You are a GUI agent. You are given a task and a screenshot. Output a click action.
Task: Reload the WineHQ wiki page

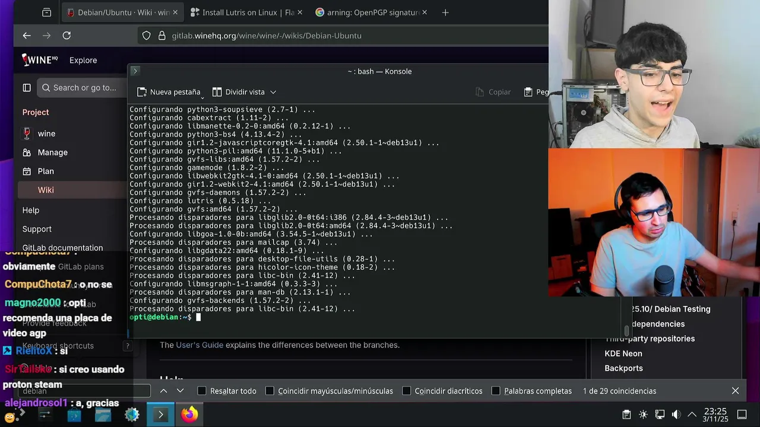click(66, 36)
